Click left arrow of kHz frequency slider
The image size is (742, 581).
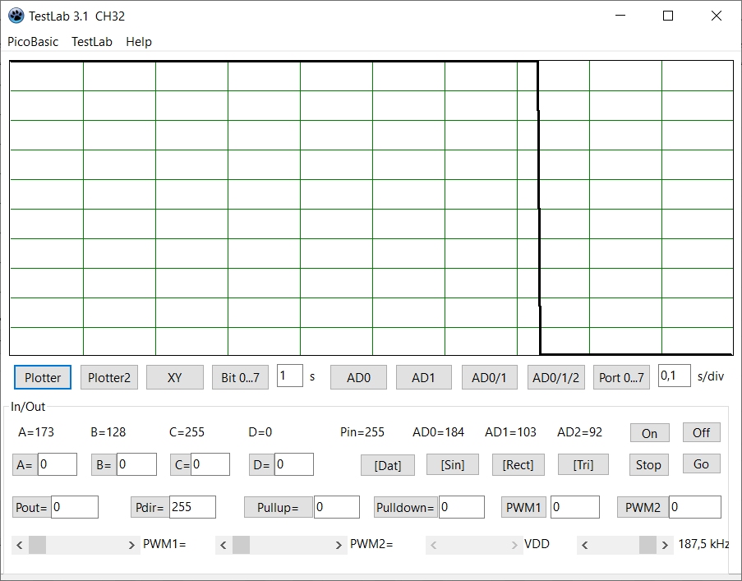click(584, 545)
